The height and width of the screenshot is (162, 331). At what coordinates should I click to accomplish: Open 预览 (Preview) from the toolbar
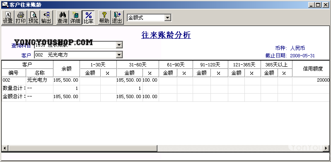34,18
